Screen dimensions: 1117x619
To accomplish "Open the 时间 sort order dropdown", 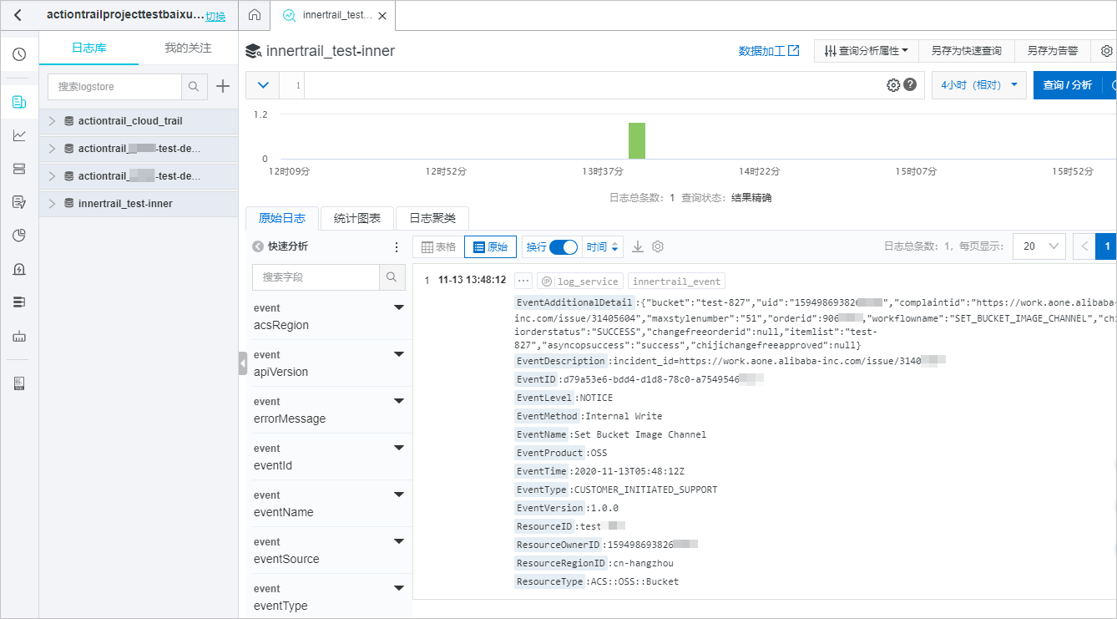I will [603, 247].
